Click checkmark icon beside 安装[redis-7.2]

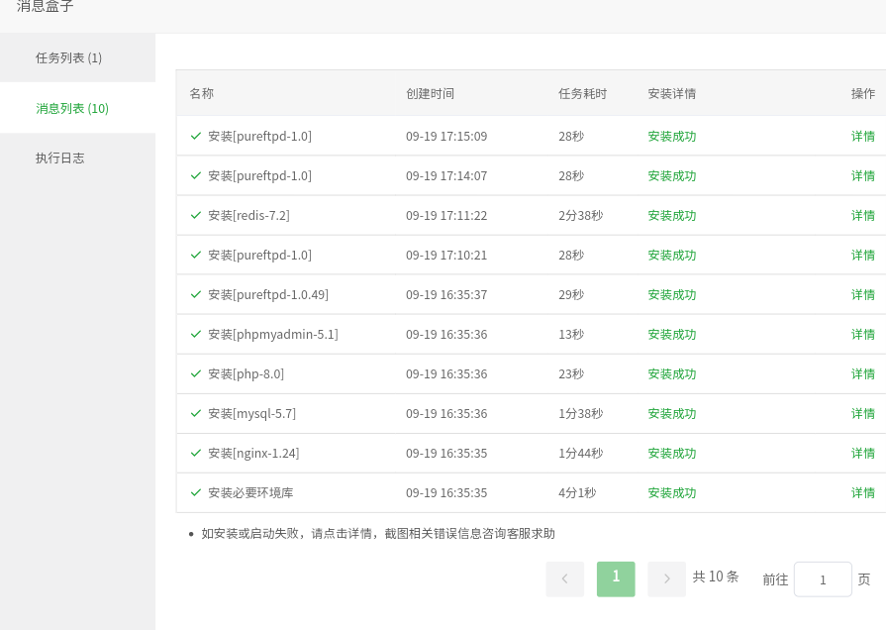pos(196,215)
